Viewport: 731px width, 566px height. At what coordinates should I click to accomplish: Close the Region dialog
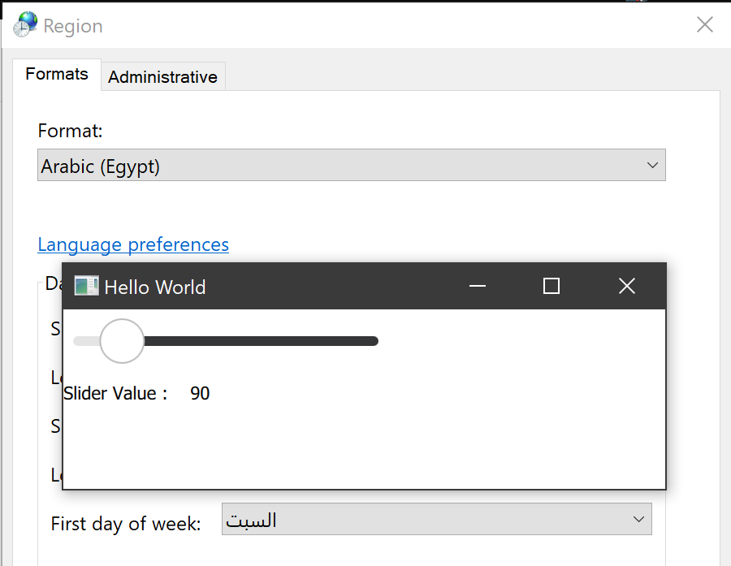pyautogui.click(x=704, y=25)
